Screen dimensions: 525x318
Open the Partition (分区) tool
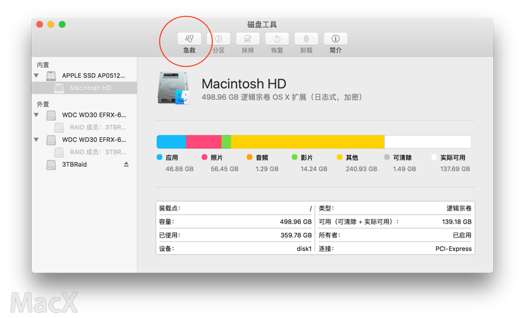point(218,39)
